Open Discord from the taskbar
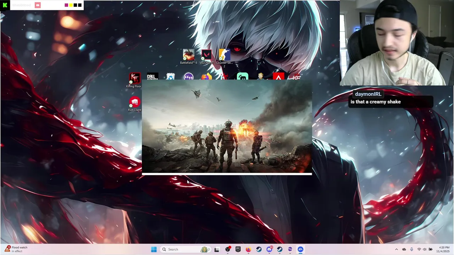 [x=269, y=249]
